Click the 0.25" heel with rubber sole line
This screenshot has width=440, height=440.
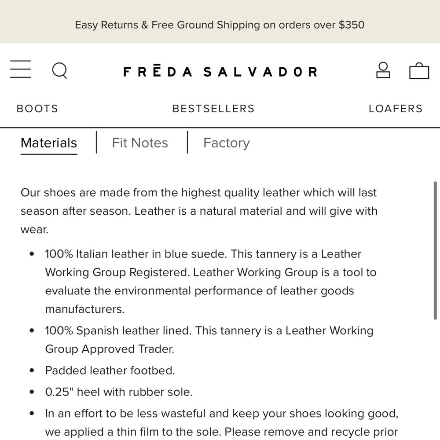(x=119, y=392)
